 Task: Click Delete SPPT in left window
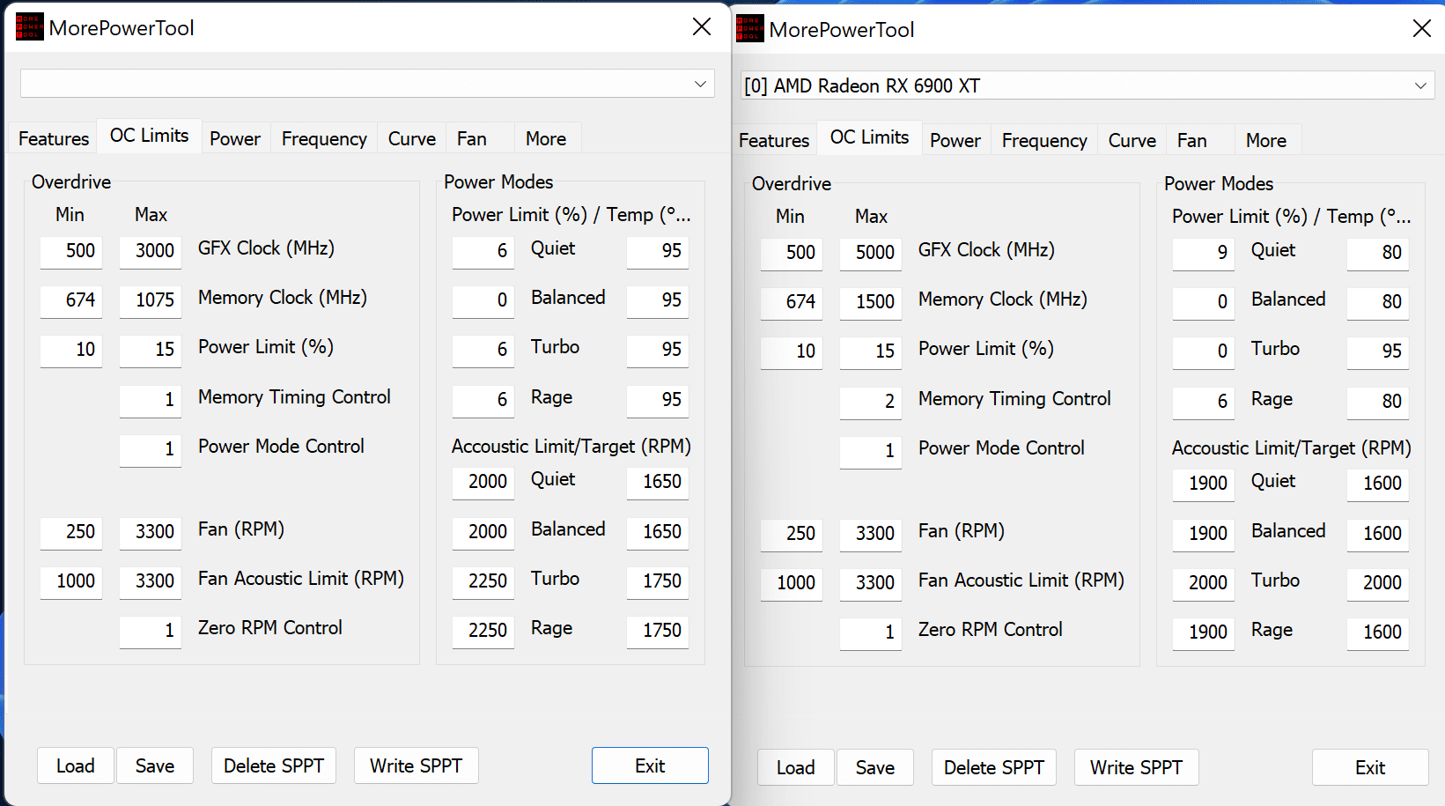274,765
